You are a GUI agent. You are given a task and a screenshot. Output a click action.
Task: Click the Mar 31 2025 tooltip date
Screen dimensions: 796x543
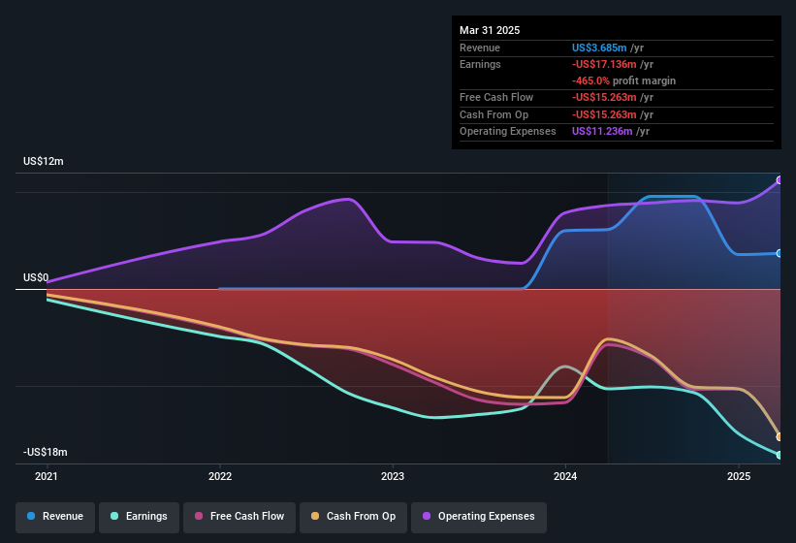coord(490,30)
